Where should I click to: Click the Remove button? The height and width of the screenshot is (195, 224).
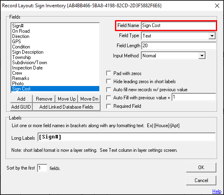(x=44, y=99)
